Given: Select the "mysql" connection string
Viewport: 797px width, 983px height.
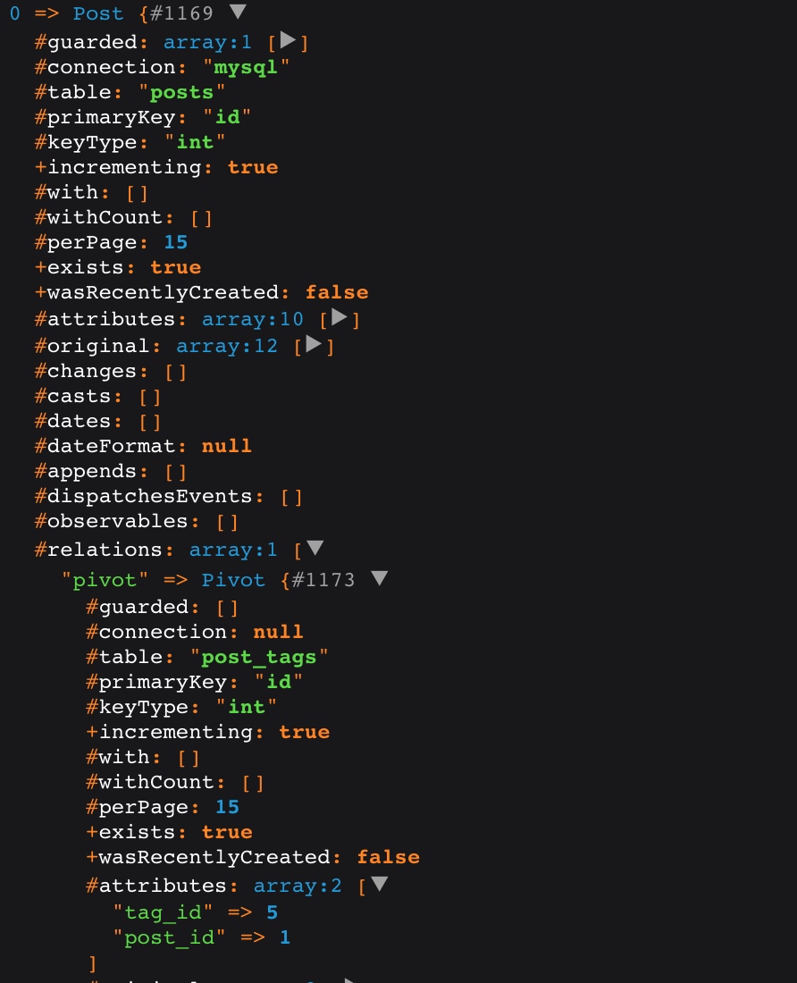Looking at the screenshot, I should point(246,67).
